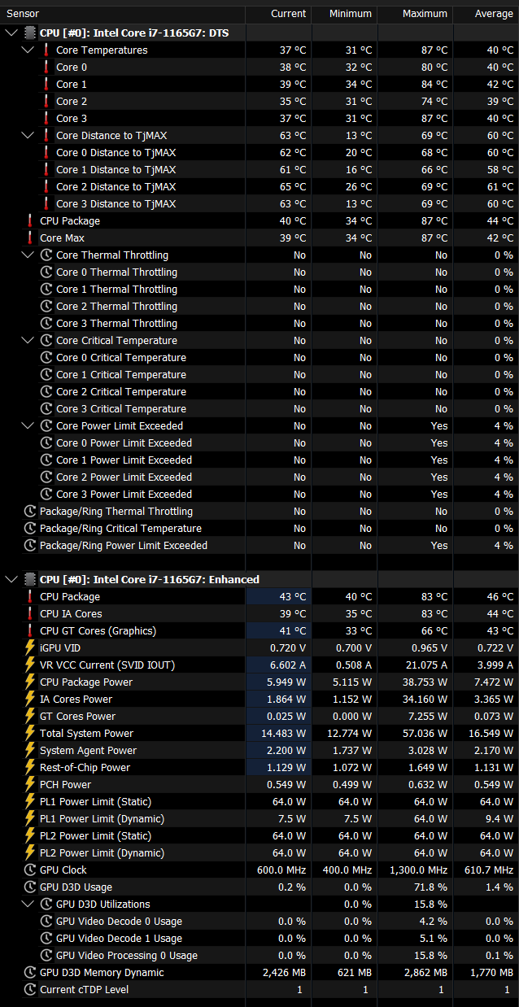Image resolution: width=519 pixels, height=1007 pixels.
Task: Select the IA Cores Power row
Action: pos(259,699)
